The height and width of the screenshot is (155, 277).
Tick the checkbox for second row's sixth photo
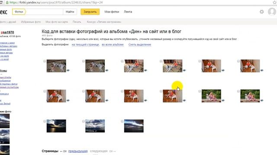pyautogui.click(x=238, y=91)
